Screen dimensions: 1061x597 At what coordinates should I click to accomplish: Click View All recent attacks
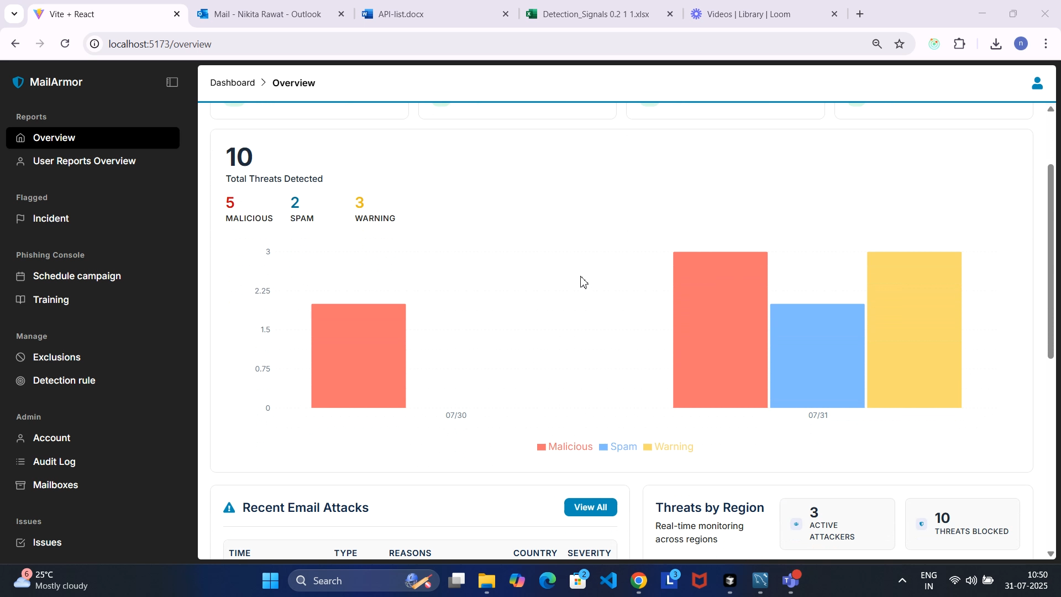590,507
